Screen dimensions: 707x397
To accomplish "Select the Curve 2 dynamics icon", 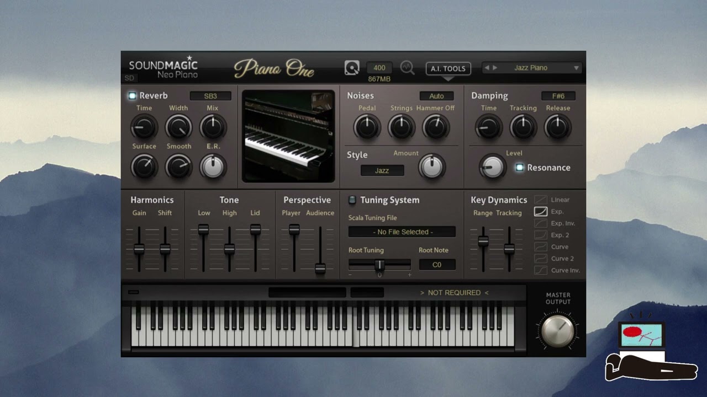I will pyautogui.click(x=540, y=258).
